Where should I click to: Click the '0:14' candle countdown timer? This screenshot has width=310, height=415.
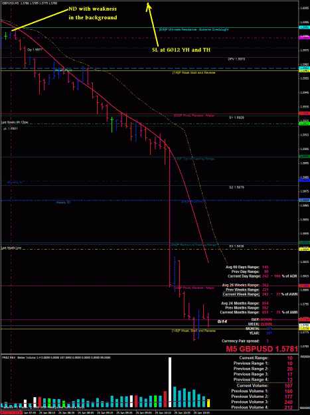coord(222,321)
